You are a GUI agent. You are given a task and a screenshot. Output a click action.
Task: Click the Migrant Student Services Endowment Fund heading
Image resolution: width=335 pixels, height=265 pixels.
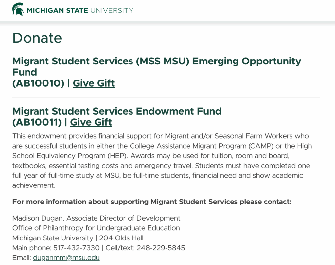click(x=117, y=111)
